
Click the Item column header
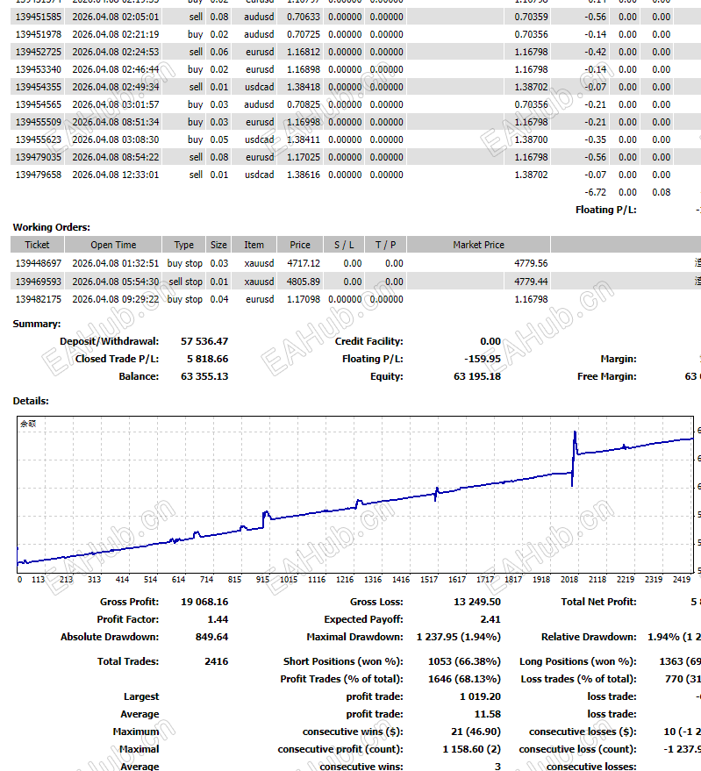254,245
